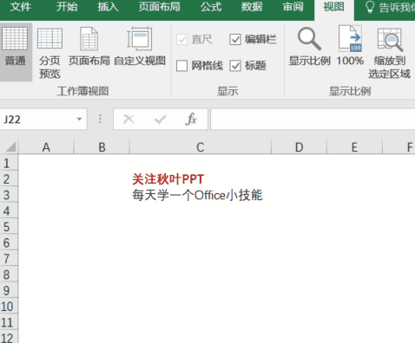Screen dimensions: 415x343
Task: Select row 3 header
Action: point(9,195)
